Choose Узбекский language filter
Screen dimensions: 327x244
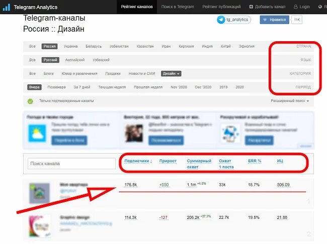101,60
